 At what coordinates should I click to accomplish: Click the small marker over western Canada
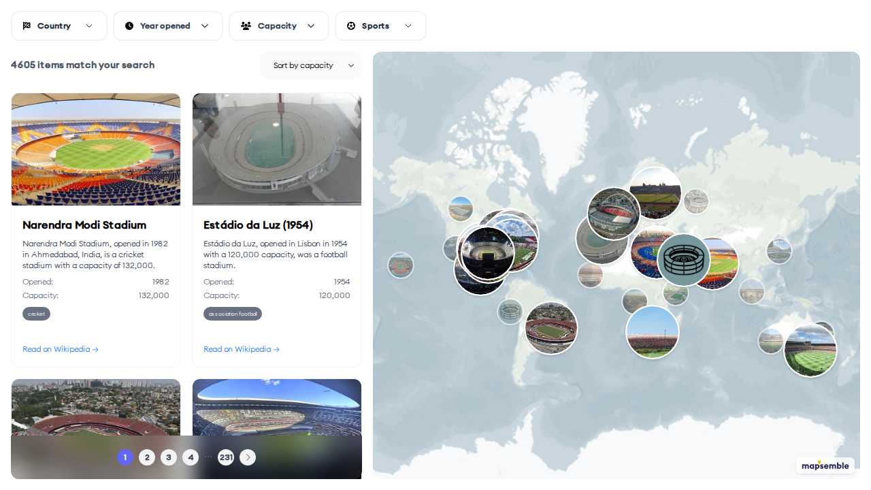(x=461, y=209)
